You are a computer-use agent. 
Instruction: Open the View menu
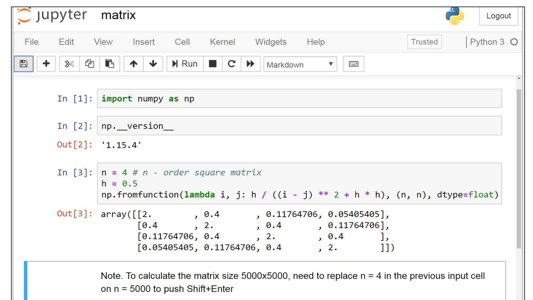coord(103,42)
